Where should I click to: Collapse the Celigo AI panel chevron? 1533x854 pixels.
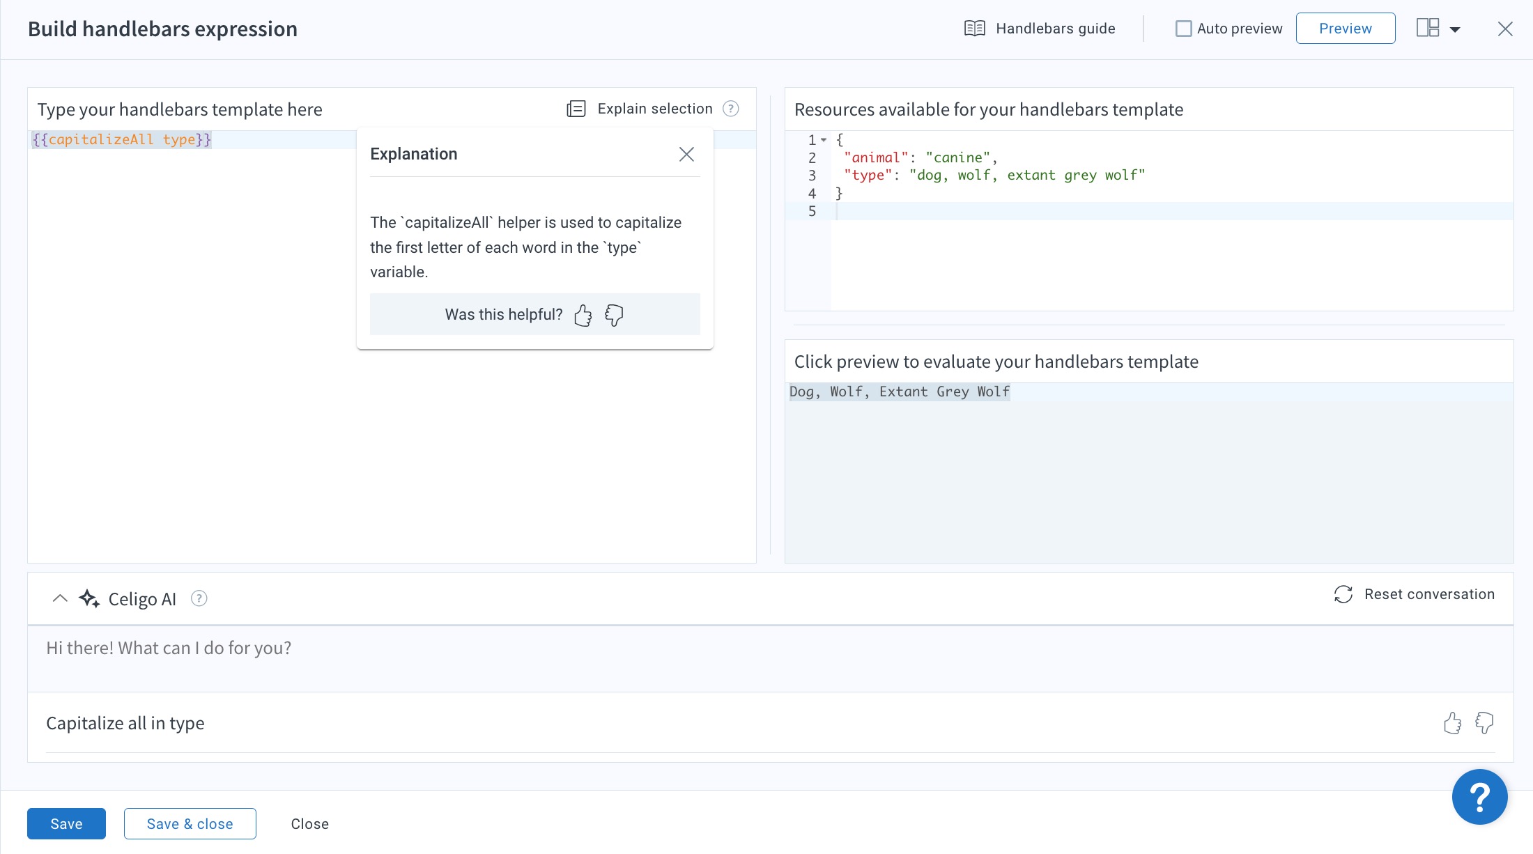point(60,598)
